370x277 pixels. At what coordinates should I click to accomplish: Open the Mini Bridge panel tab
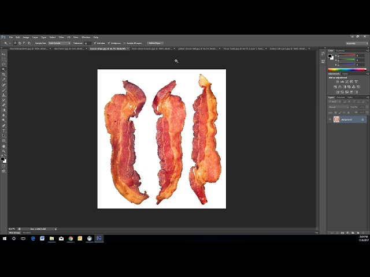point(14,233)
